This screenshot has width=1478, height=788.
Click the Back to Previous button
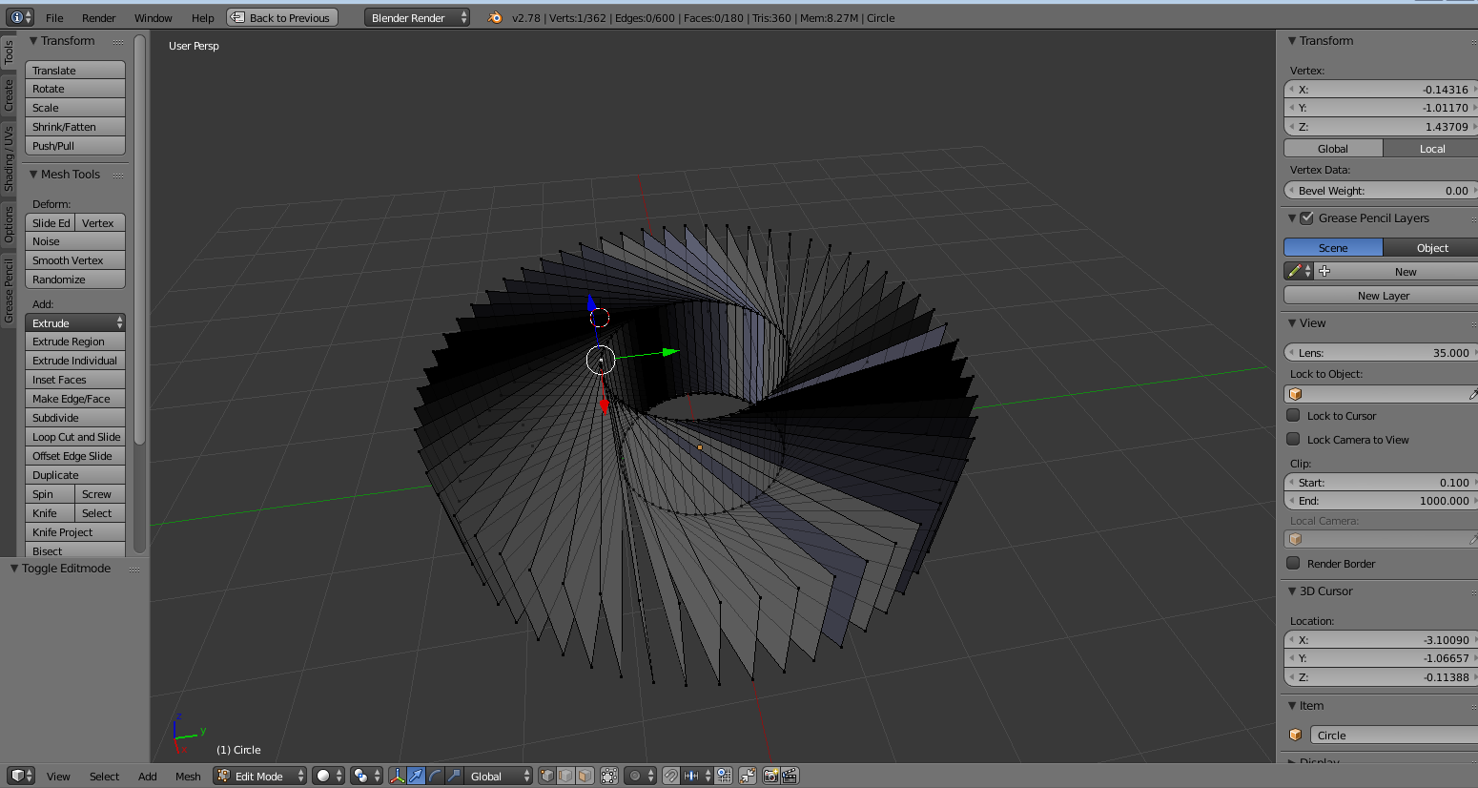(x=282, y=17)
